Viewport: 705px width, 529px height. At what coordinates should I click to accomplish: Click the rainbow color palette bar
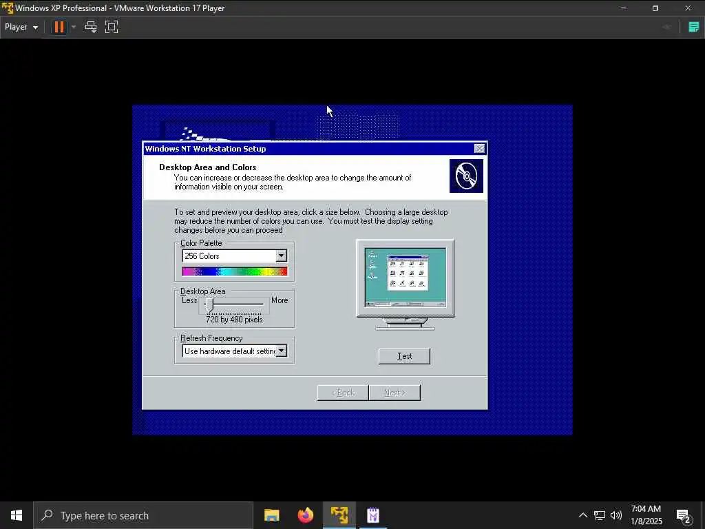234,271
